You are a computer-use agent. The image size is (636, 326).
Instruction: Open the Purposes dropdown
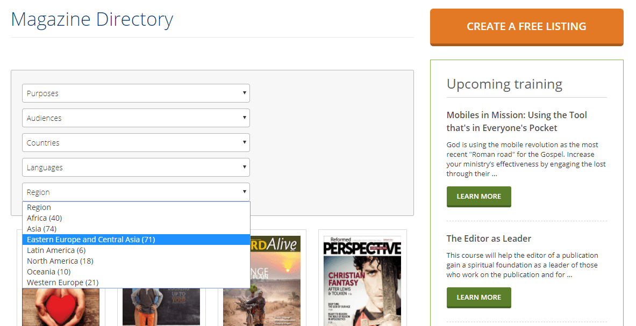click(135, 93)
